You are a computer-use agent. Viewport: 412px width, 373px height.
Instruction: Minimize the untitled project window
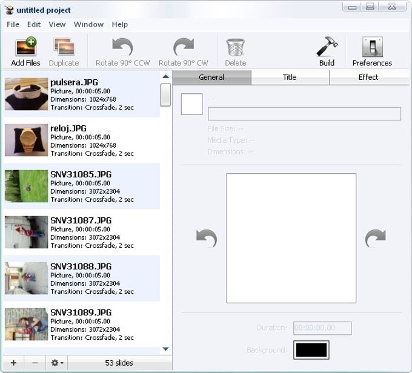[x=353, y=7]
